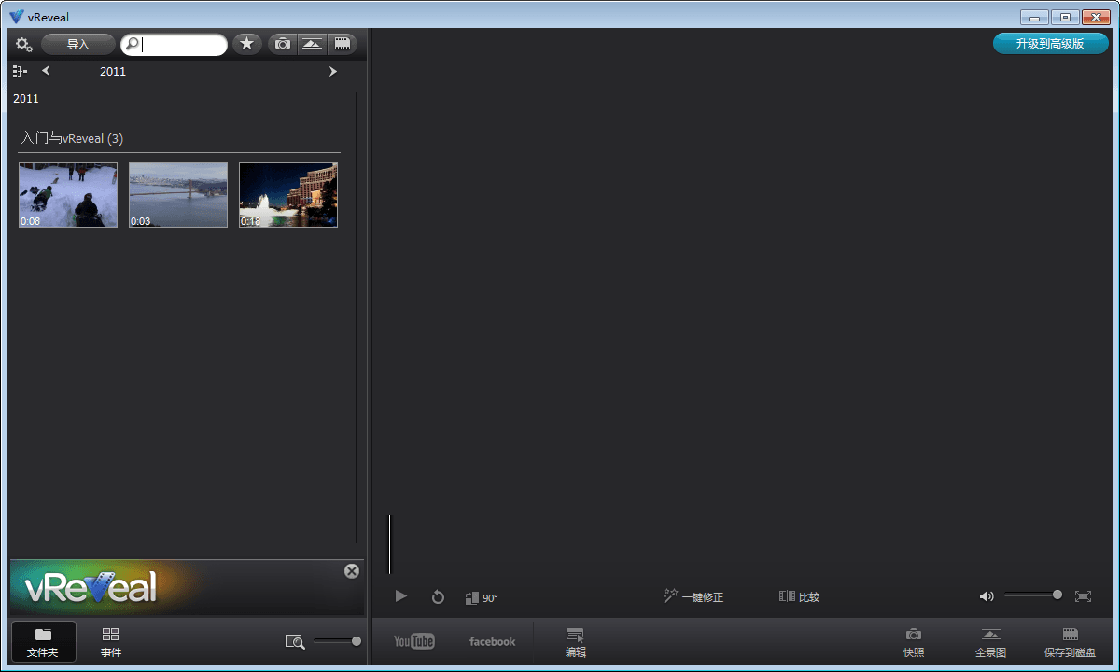Image resolution: width=1120 pixels, height=672 pixels.
Task: Open settings with the gear icon
Action: (24, 44)
